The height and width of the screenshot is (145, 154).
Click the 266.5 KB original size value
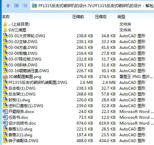[85, 48]
